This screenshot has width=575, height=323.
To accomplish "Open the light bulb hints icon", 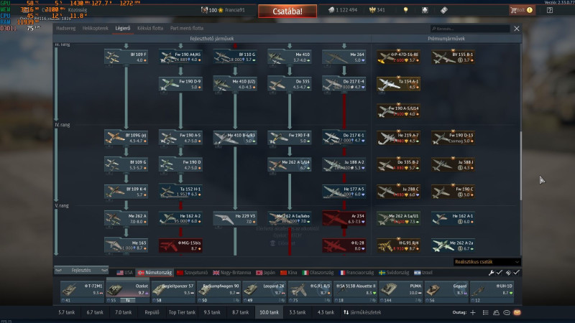I will point(405,10).
